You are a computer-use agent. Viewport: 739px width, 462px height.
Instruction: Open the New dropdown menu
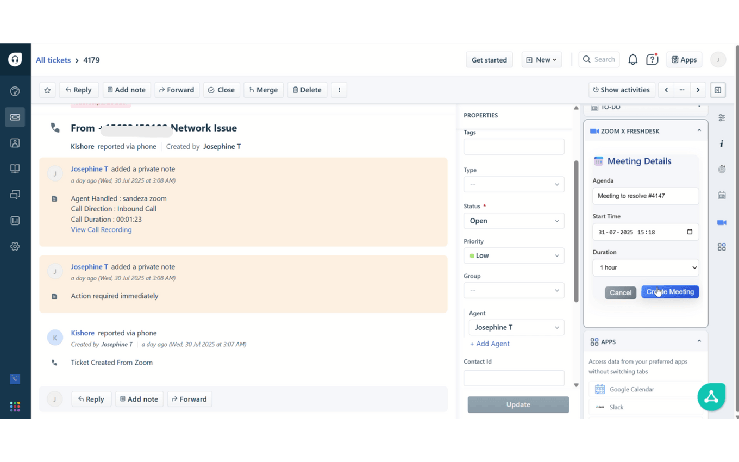542,60
